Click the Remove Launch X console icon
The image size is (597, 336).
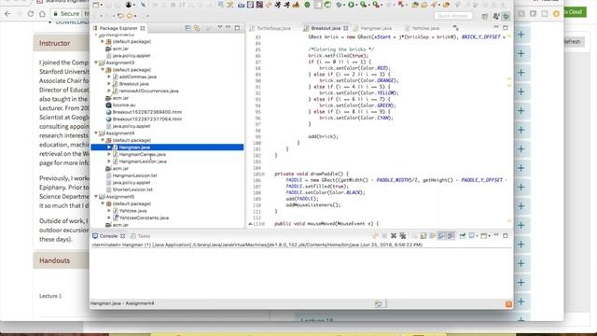[394, 236]
